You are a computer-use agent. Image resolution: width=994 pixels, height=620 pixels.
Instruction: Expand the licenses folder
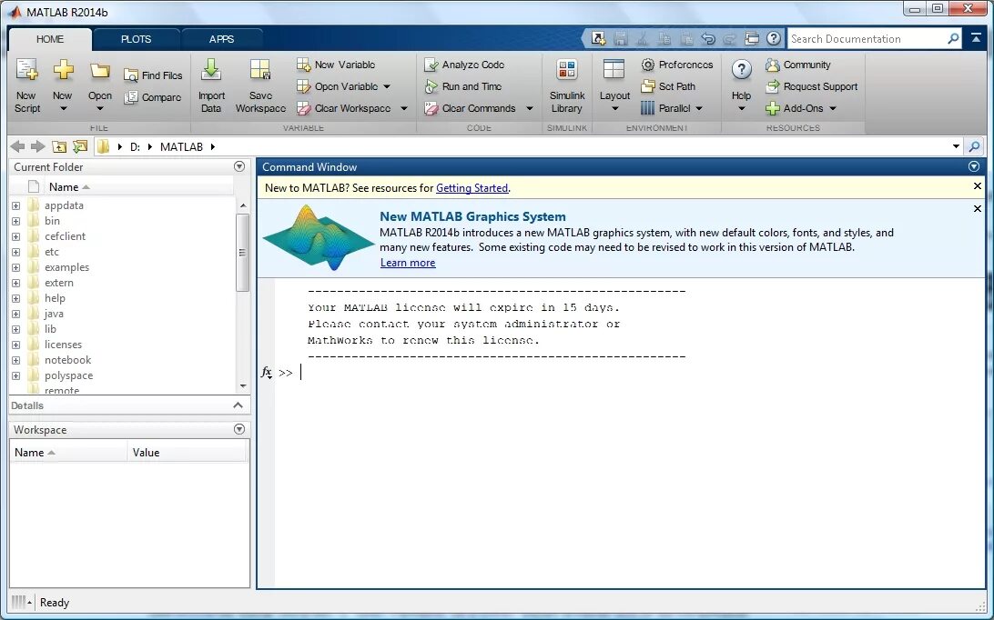point(15,345)
